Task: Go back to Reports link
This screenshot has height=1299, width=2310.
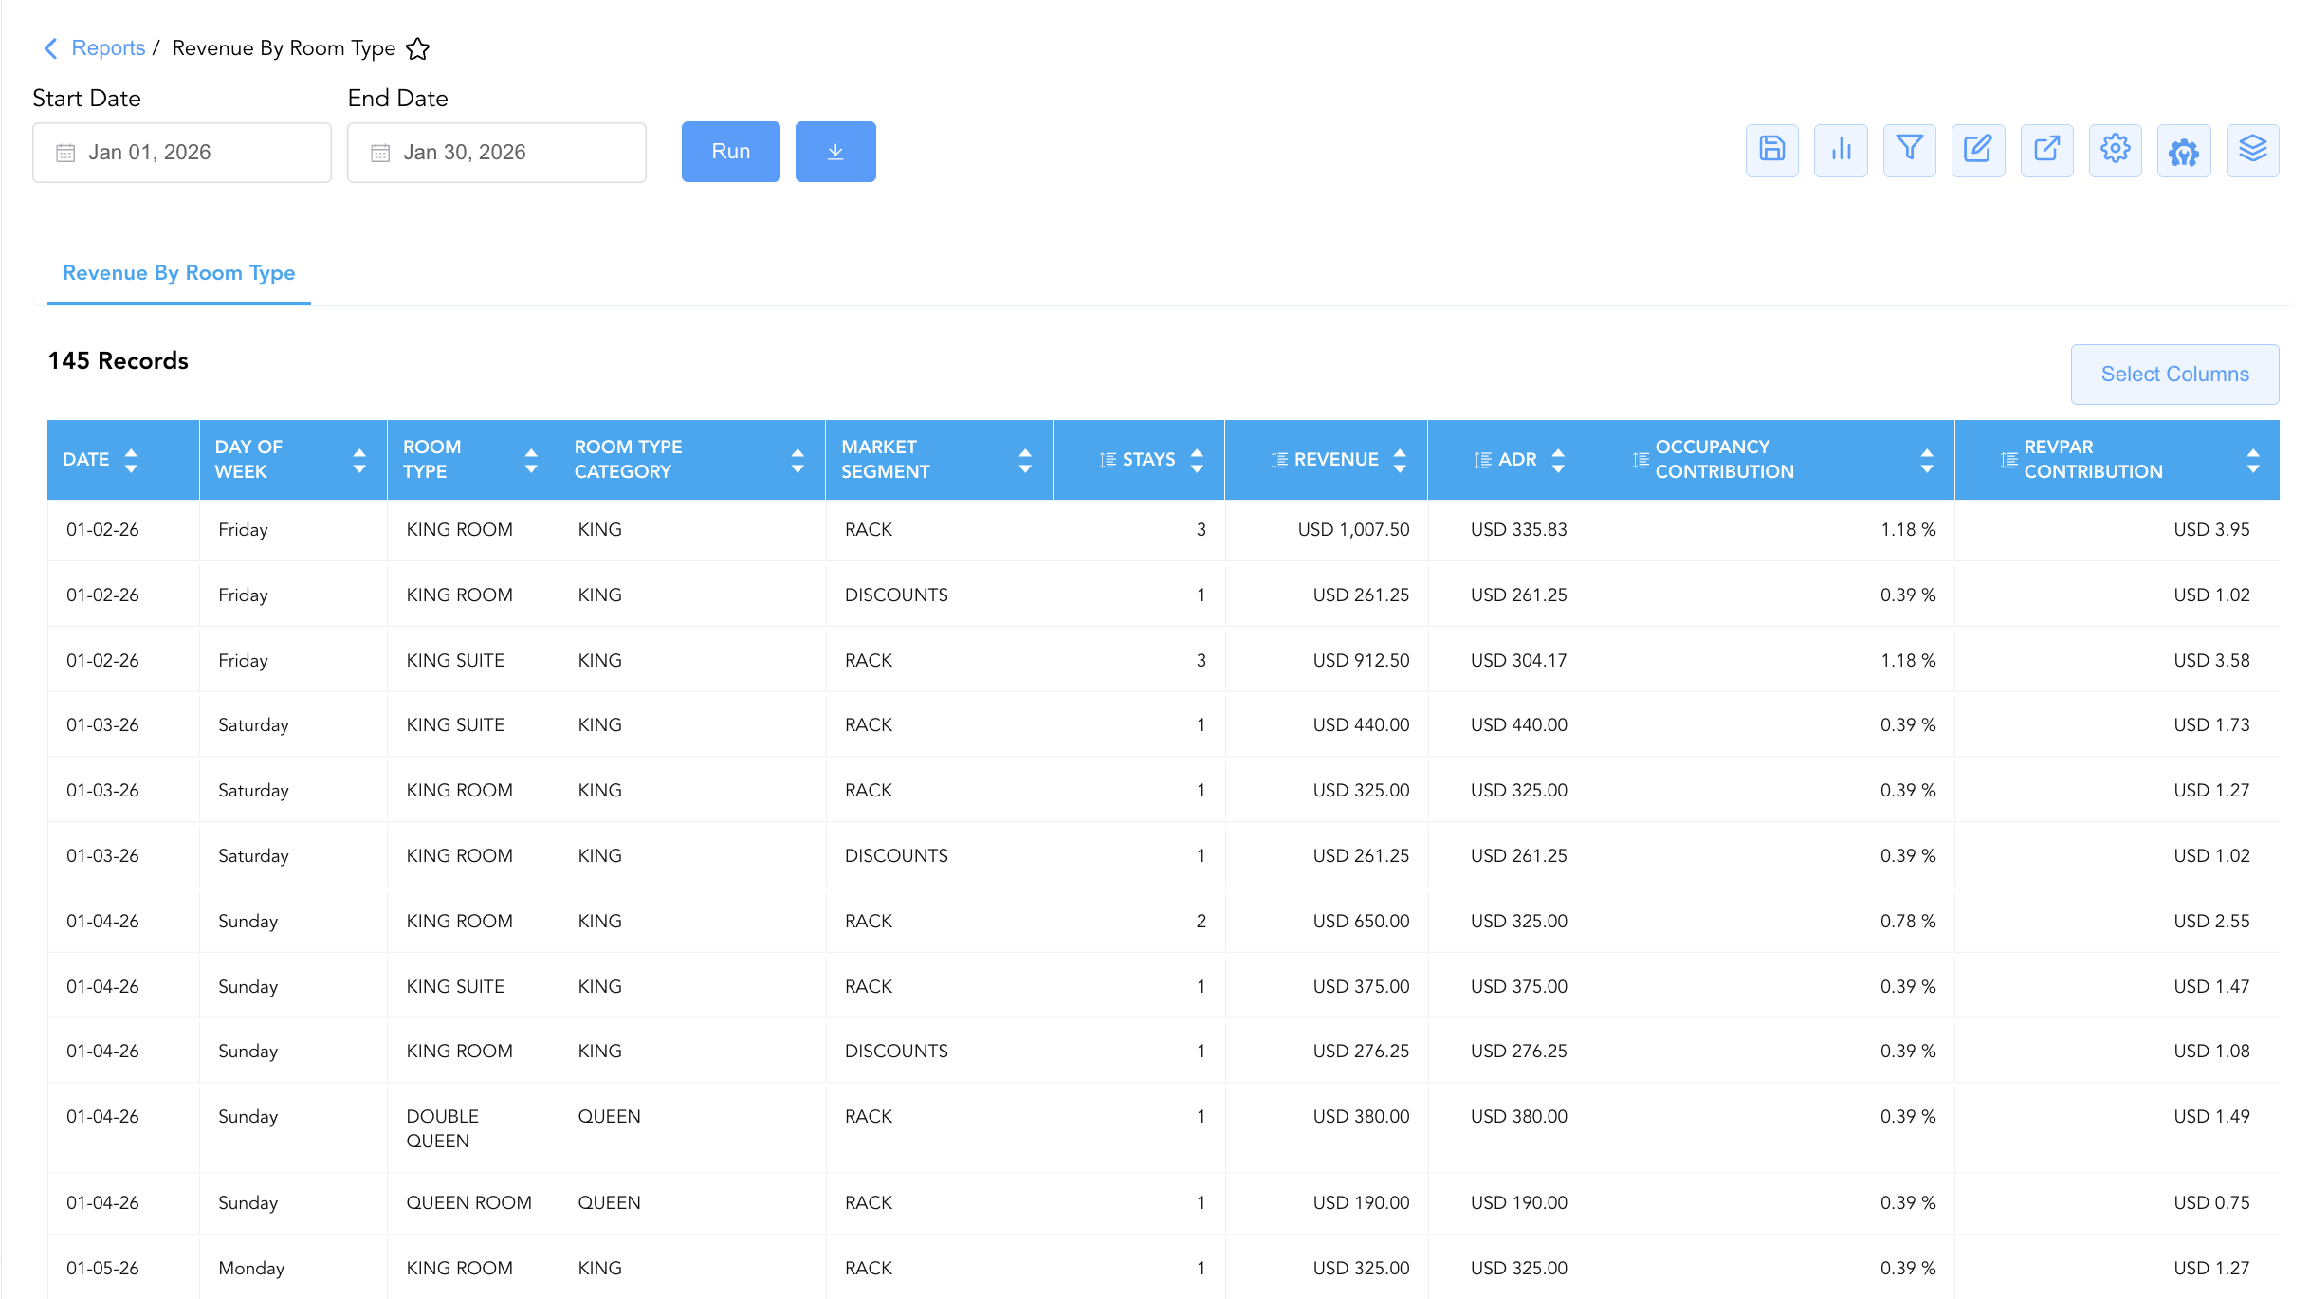Action: [x=108, y=48]
